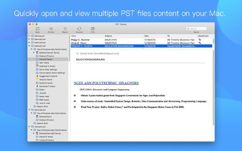Click in the Search input field
The image size is (242, 151).
pyautogui.click(x=196, y=29)
